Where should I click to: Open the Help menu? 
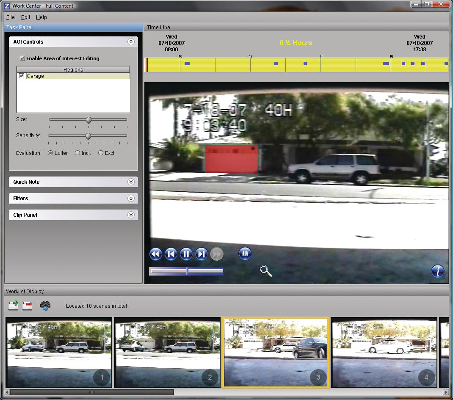(x=41, y=17)
